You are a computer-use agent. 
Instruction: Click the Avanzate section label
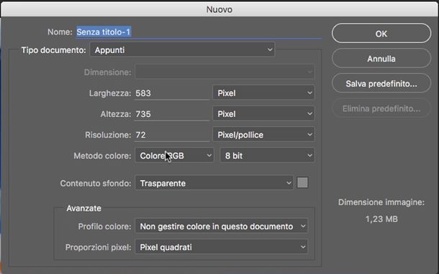point(83,208)
